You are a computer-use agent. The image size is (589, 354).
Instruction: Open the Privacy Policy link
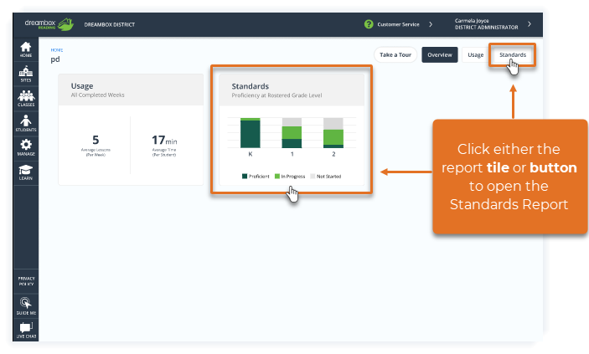pyautogui.click(x=26, y=281)
